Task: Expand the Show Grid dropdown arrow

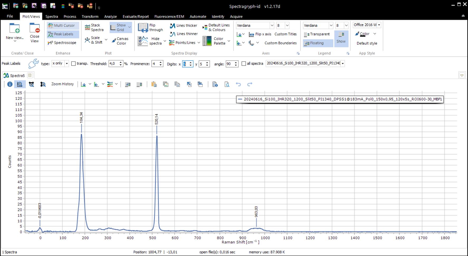Action: click(130, 27)
